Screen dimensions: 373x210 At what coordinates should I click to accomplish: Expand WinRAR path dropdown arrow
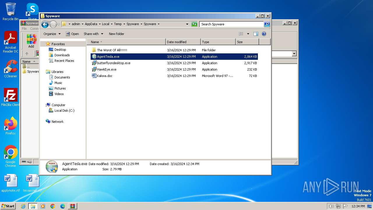click(294, 54)
